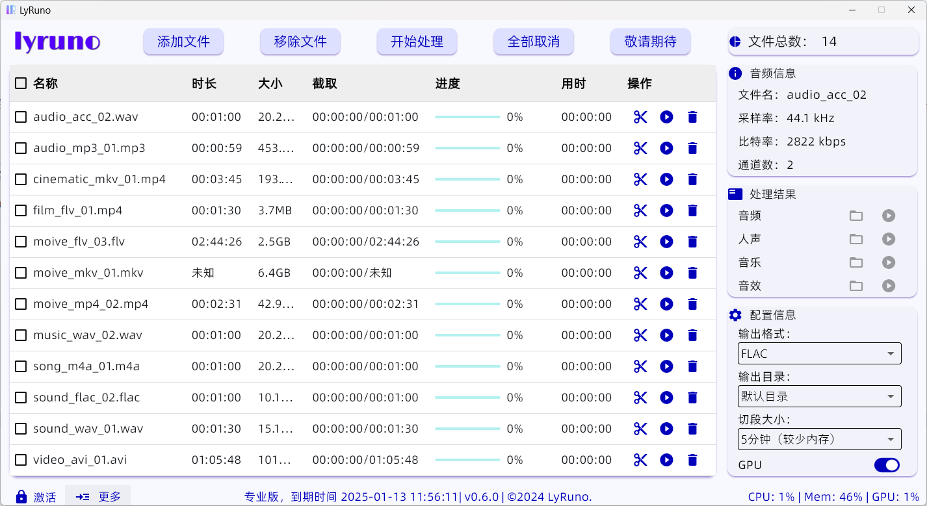Image resolution: width=927 pixels, height=506 pixels.
Task: Check the checkbox for film_flv_01.mp4
Action: pyautogui.click(x=20, y=210)
